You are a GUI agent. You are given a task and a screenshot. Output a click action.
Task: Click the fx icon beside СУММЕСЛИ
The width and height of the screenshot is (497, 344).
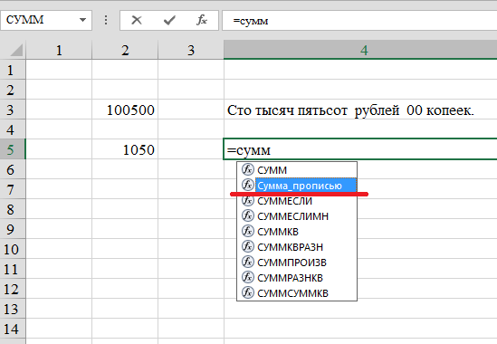click(x=248, y=200)
